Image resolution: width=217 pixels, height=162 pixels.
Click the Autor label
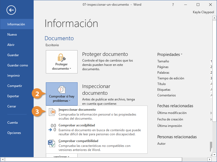[161, 144]
